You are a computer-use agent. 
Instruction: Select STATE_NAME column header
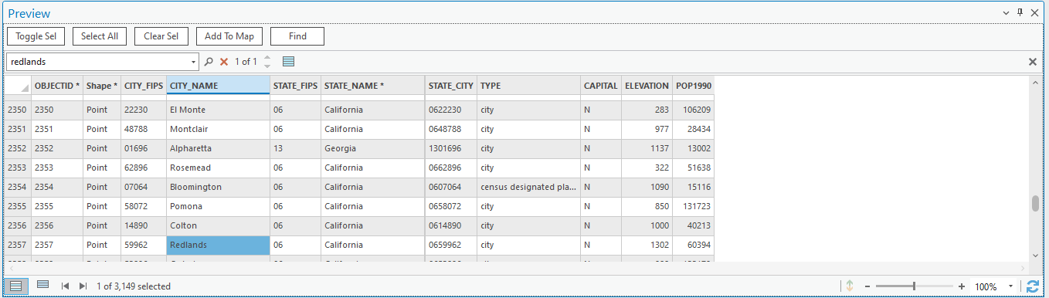point(372,86)
